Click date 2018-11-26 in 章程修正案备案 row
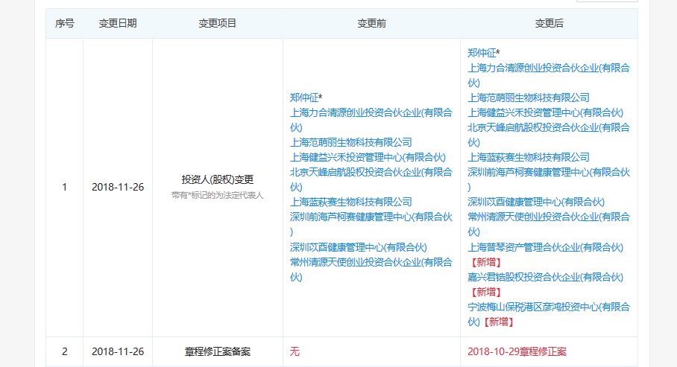Image resolution: width=677 pixels, height=367 pixels. pyautogui.click(x=118, y=351)
